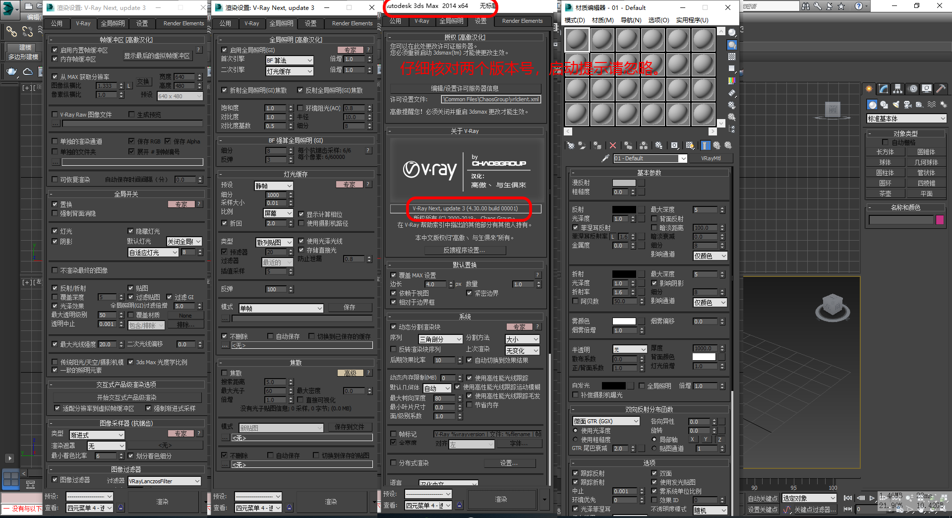Click the 反馈程序设置... button
The width and height of the screenshot is (952, 518).
(x=465, y=250)
